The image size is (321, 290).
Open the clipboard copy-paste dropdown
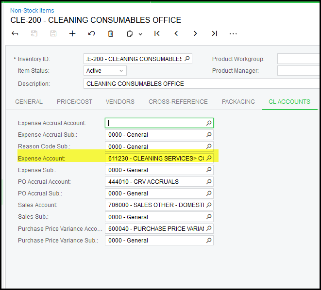[134, 33]
